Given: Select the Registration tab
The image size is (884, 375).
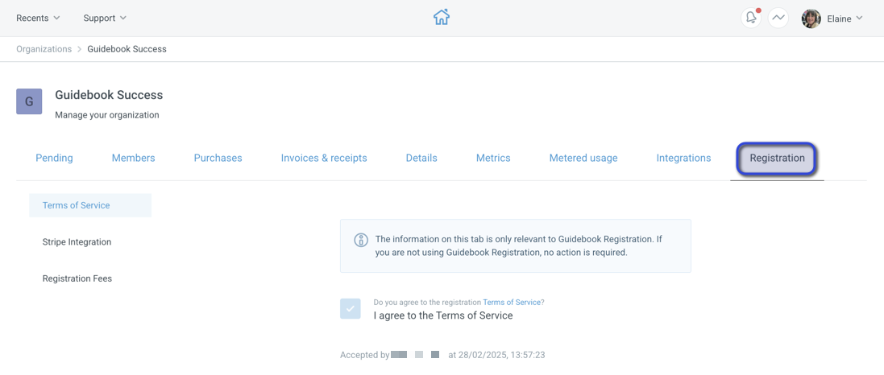Looking at the screenshot, I should [x=777, y=159].
